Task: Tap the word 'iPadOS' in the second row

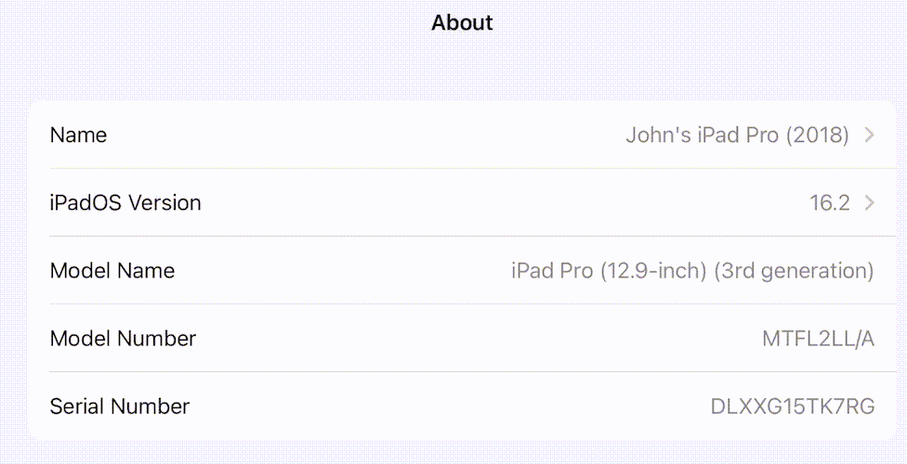Action: click(85, 203)
